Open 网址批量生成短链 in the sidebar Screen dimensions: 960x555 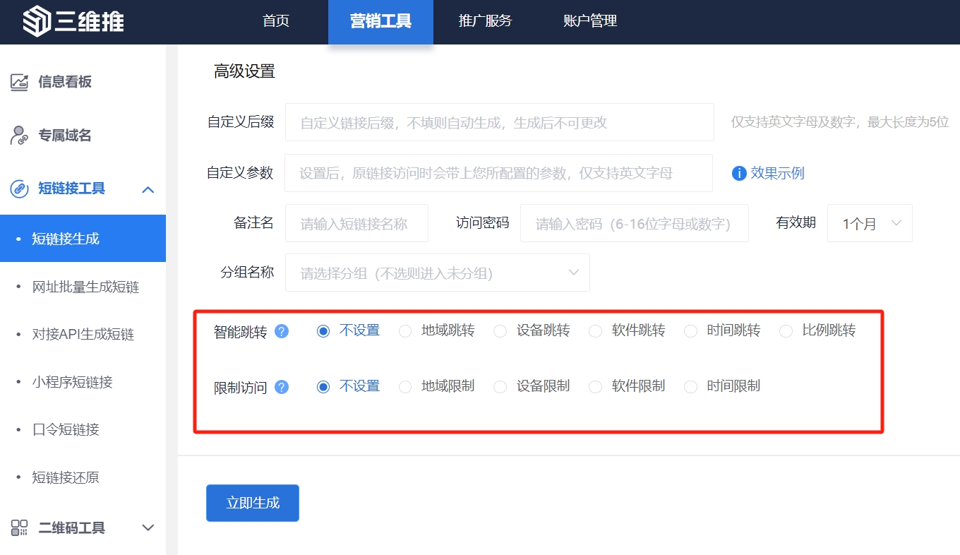(85, 287)
